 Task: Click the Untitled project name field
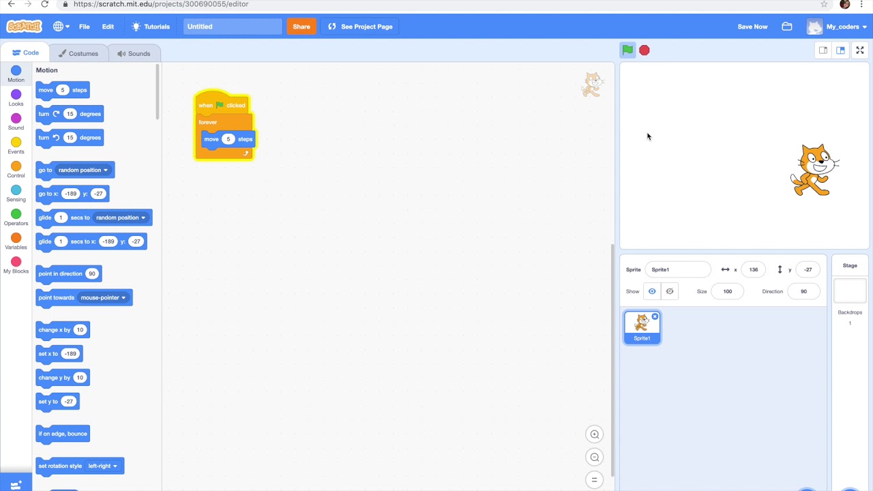pyautogui.click(x=232, y=27)
